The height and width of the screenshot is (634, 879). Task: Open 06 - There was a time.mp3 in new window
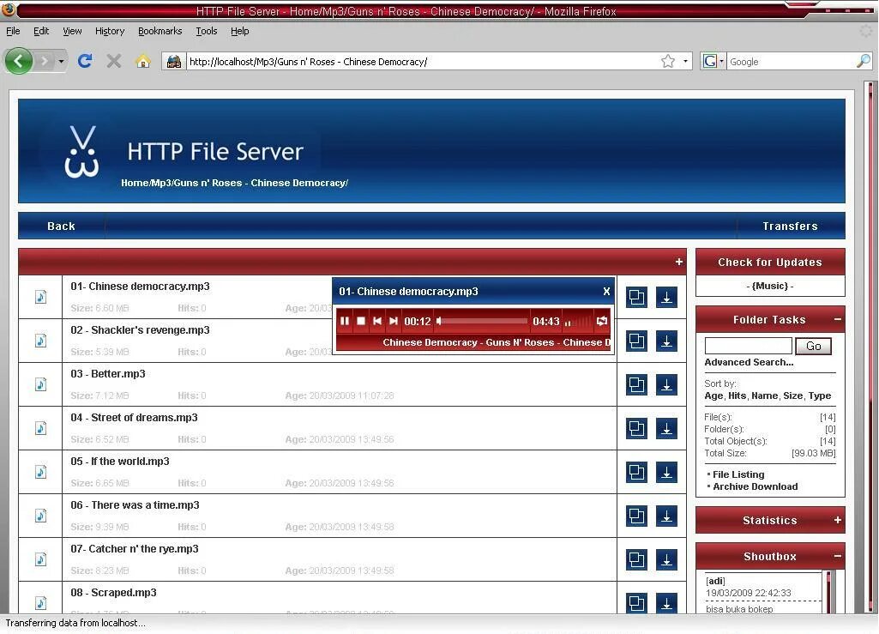(x=637, y=516)
